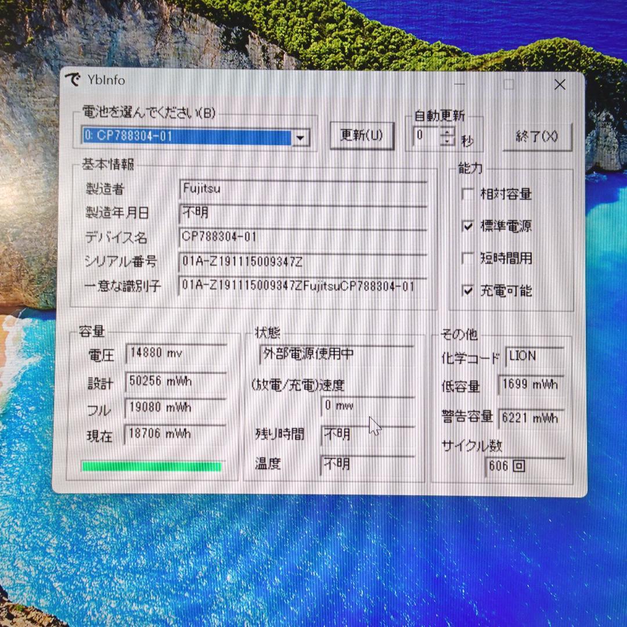Click the green battery capacity bar
This screenshot has width=627, height=627.
click(152, 465)
